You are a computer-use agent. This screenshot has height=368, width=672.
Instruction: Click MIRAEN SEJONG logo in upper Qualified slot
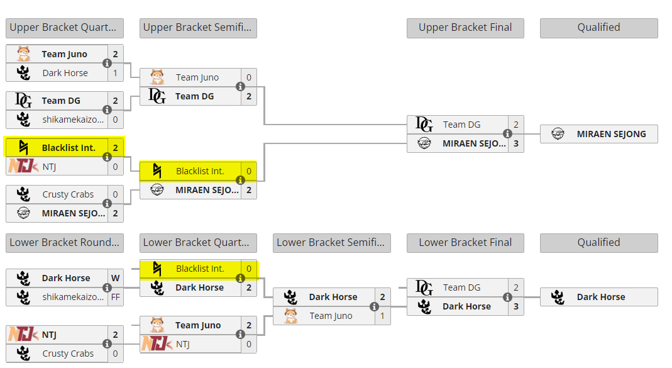(x=557, y=134)
